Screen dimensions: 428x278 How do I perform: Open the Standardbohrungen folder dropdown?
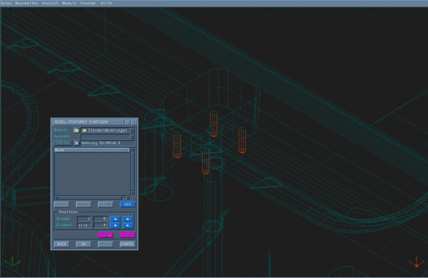[132, 130]
